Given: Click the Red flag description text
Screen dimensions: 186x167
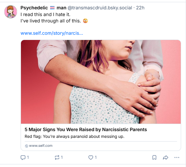Looking at the screenshot, I should pos(74,136).
